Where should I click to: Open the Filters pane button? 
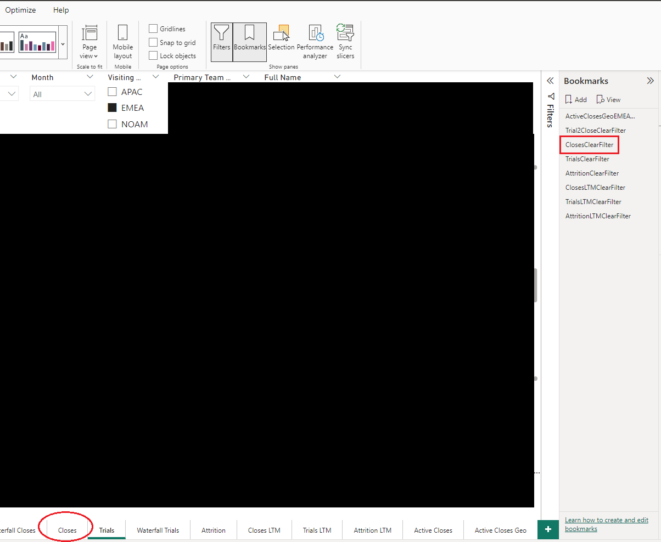click(x=222, y=42)
